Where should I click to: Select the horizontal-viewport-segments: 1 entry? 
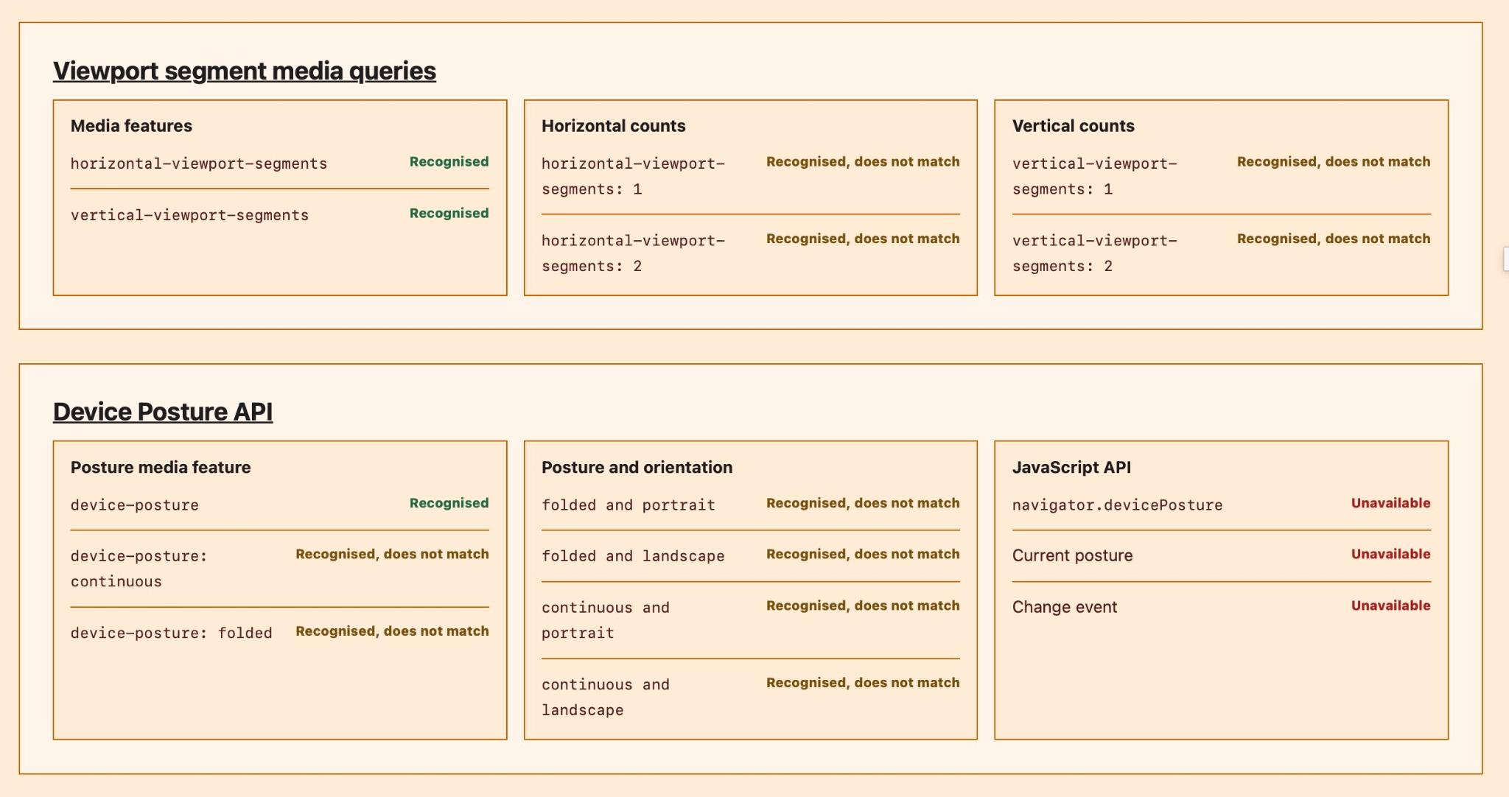coord(751,176)
